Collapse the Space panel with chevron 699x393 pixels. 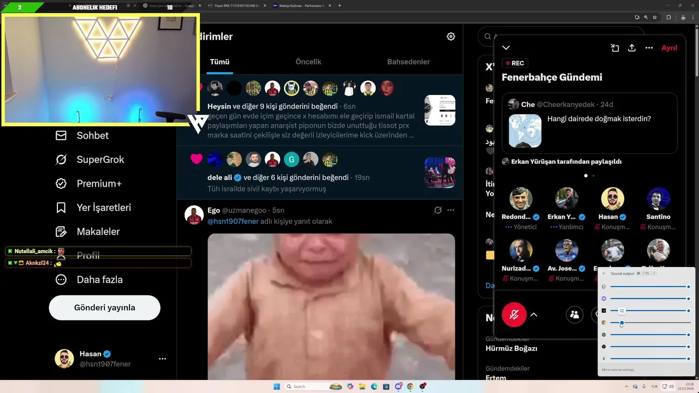pyautogui.click(x=506, y=48)
